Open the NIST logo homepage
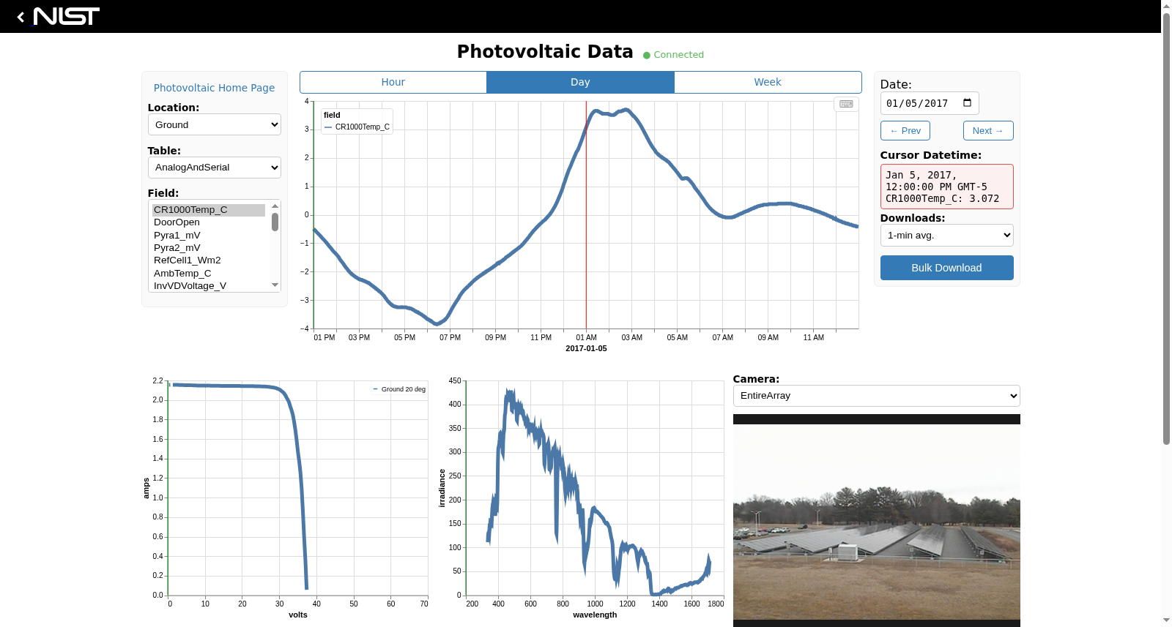This screenshot has height=627, width=1172. [x=67, y=16]
